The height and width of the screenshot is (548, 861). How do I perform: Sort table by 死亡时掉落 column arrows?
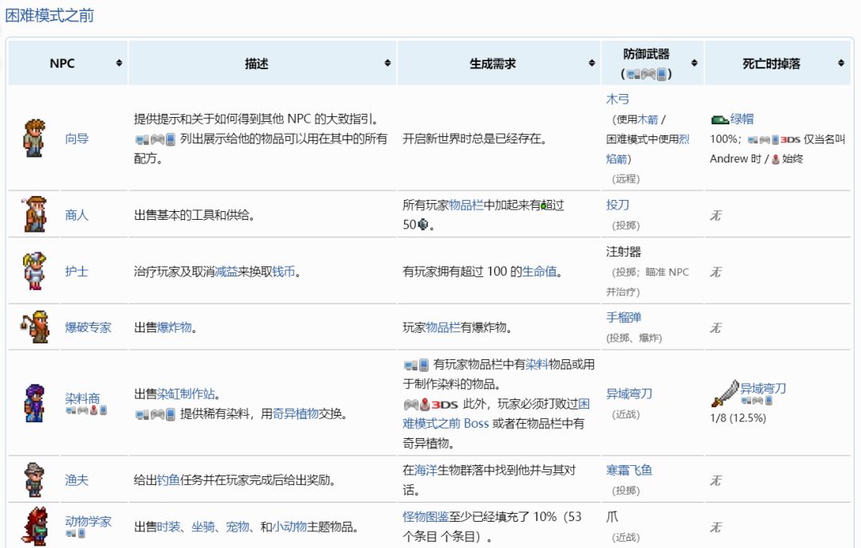[841, 63]
